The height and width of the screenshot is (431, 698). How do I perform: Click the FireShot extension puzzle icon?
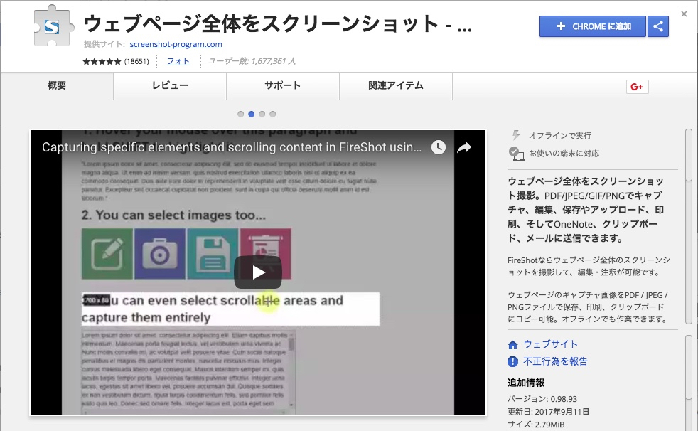[53, 27]
